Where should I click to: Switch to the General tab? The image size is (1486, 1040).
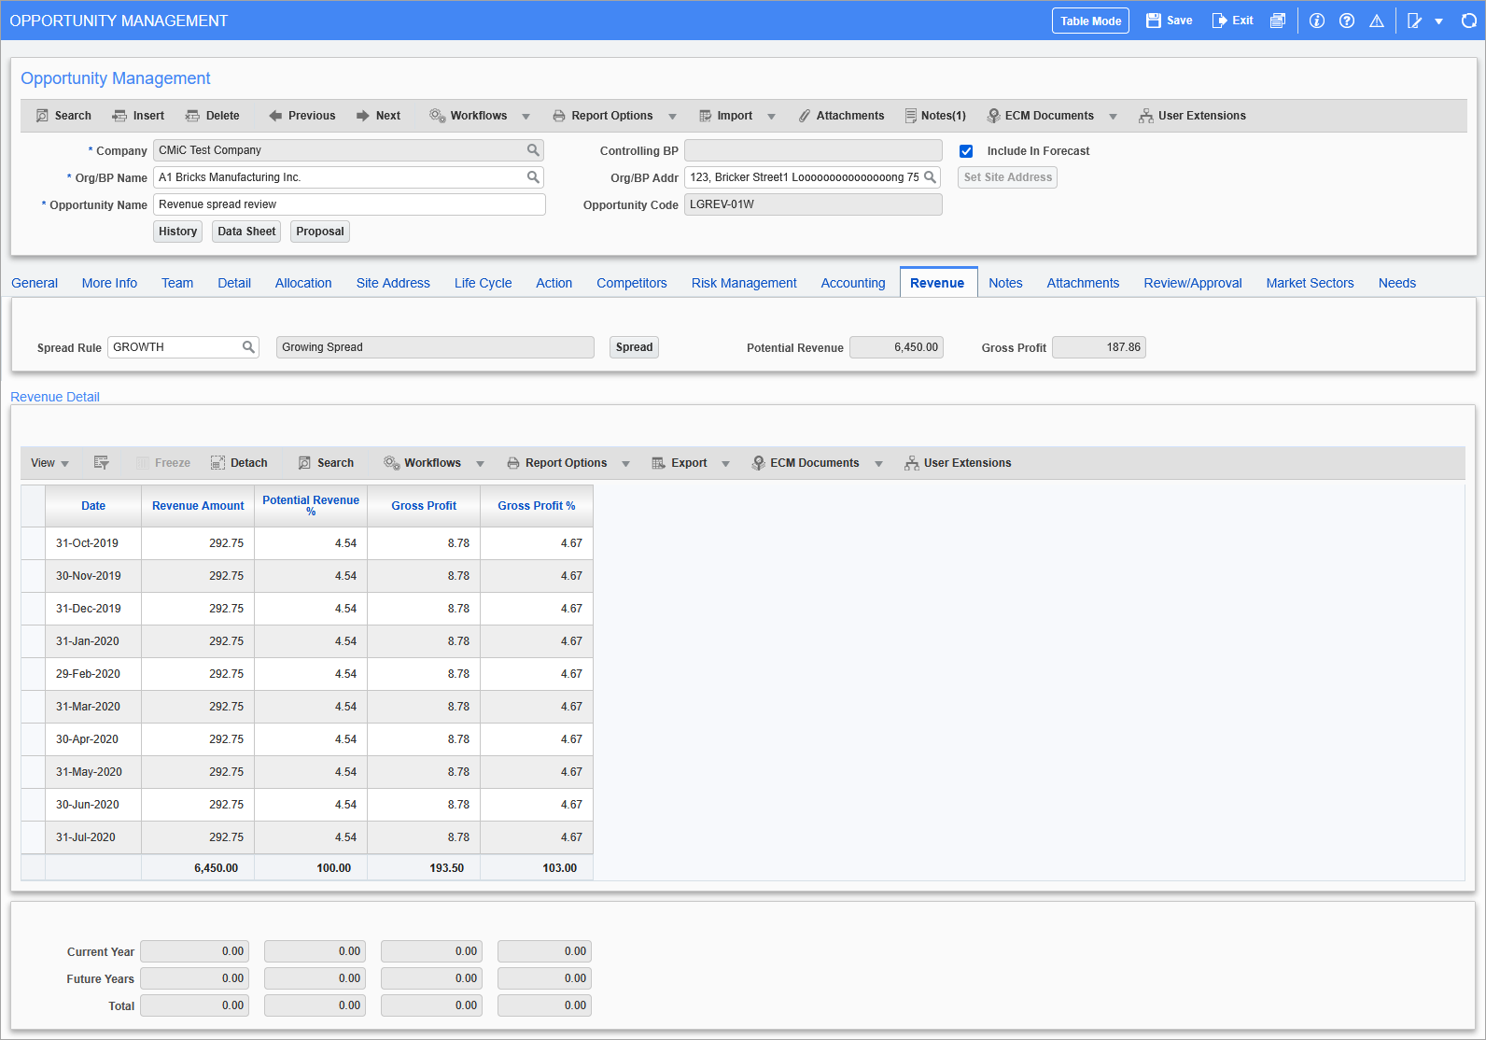[x=35, y=283]
